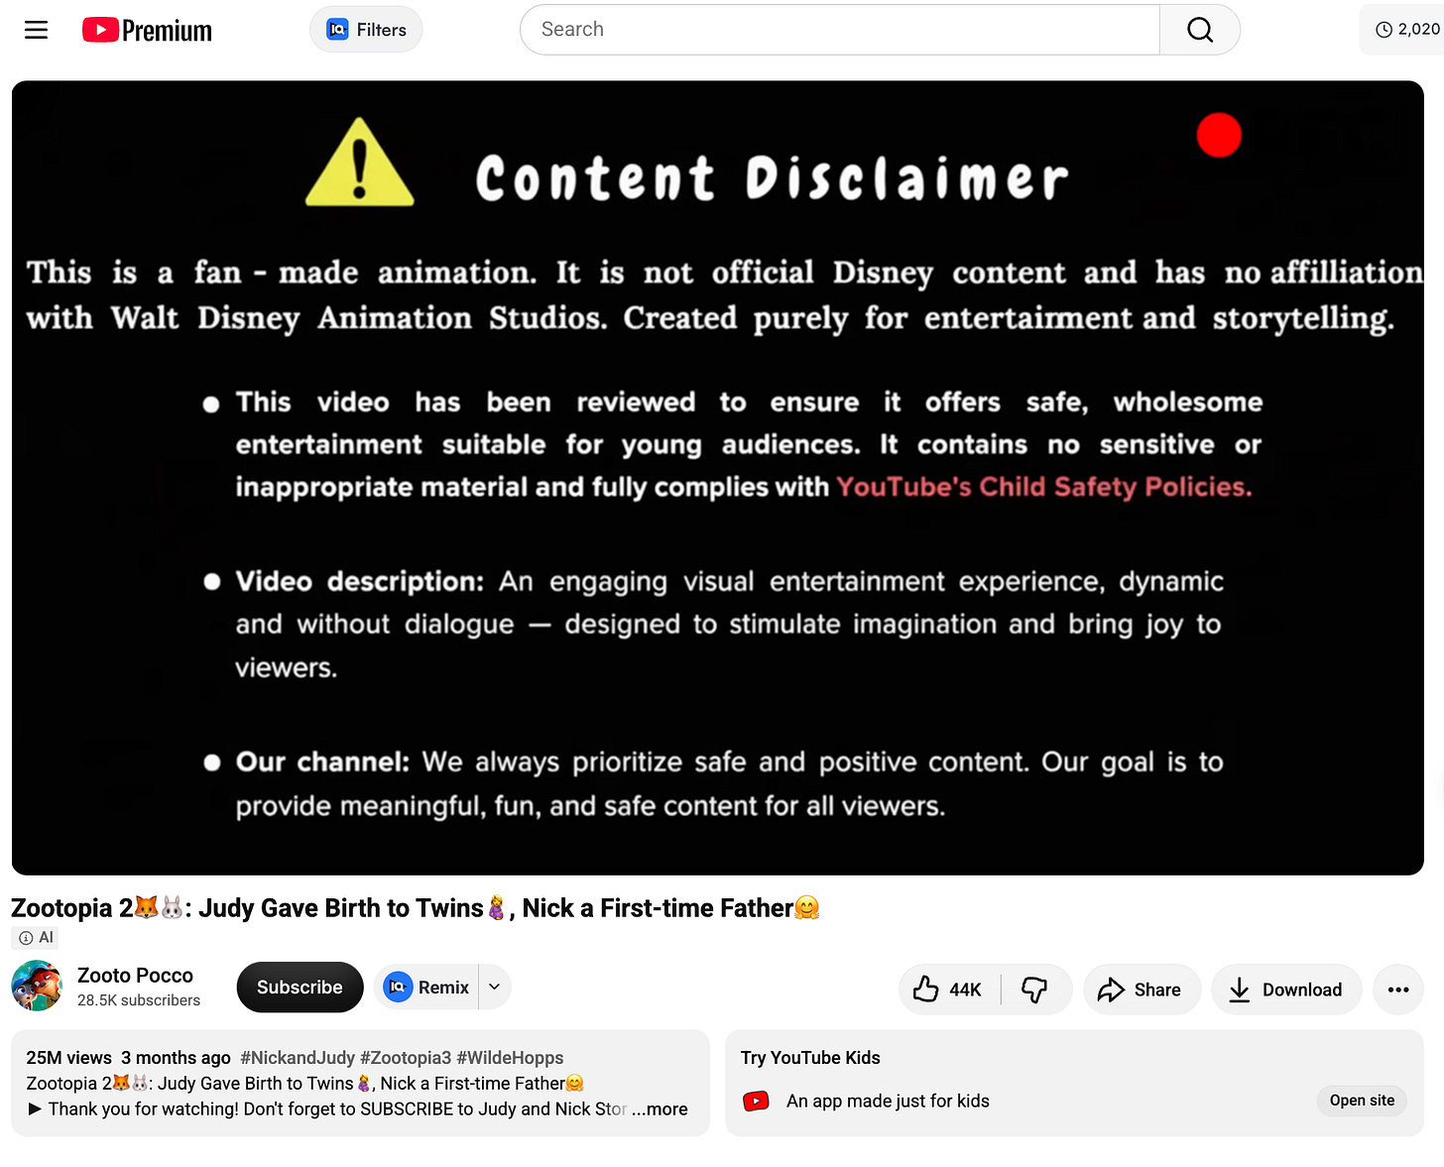This screenshot has width=1444, height=1167.
Task: Open the Zooto Pocco channel avatar
Action: 37,987
